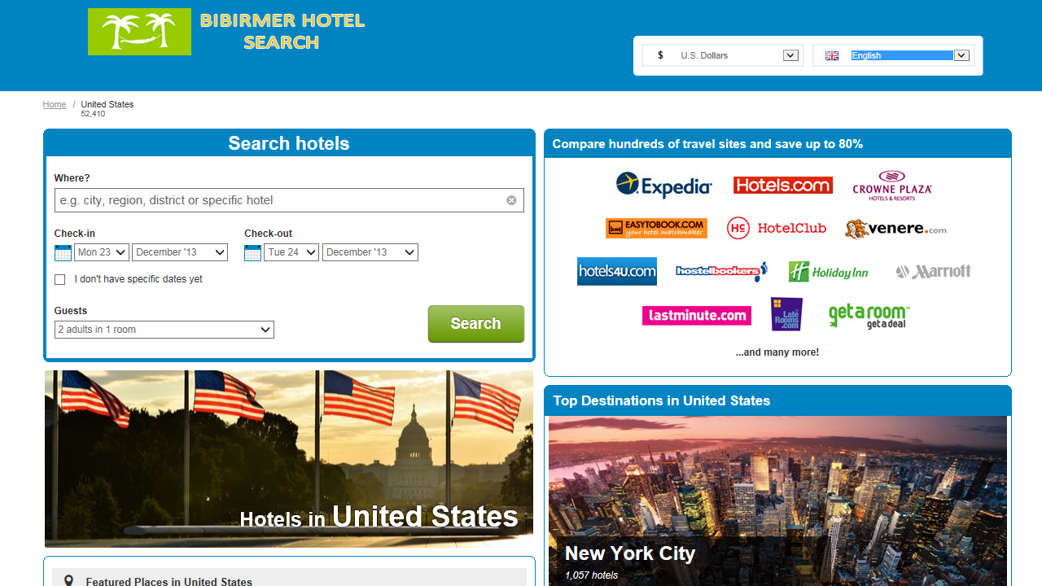The height and width of the screenshot is (586, 1042).
Task: Open the New York City destination thumbnail
Action: coord(777,501)
